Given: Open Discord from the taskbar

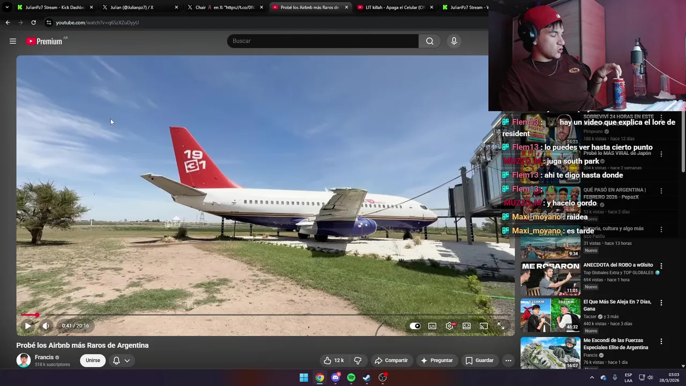Looking at the screenshot, I should click(x=335, y=377).
